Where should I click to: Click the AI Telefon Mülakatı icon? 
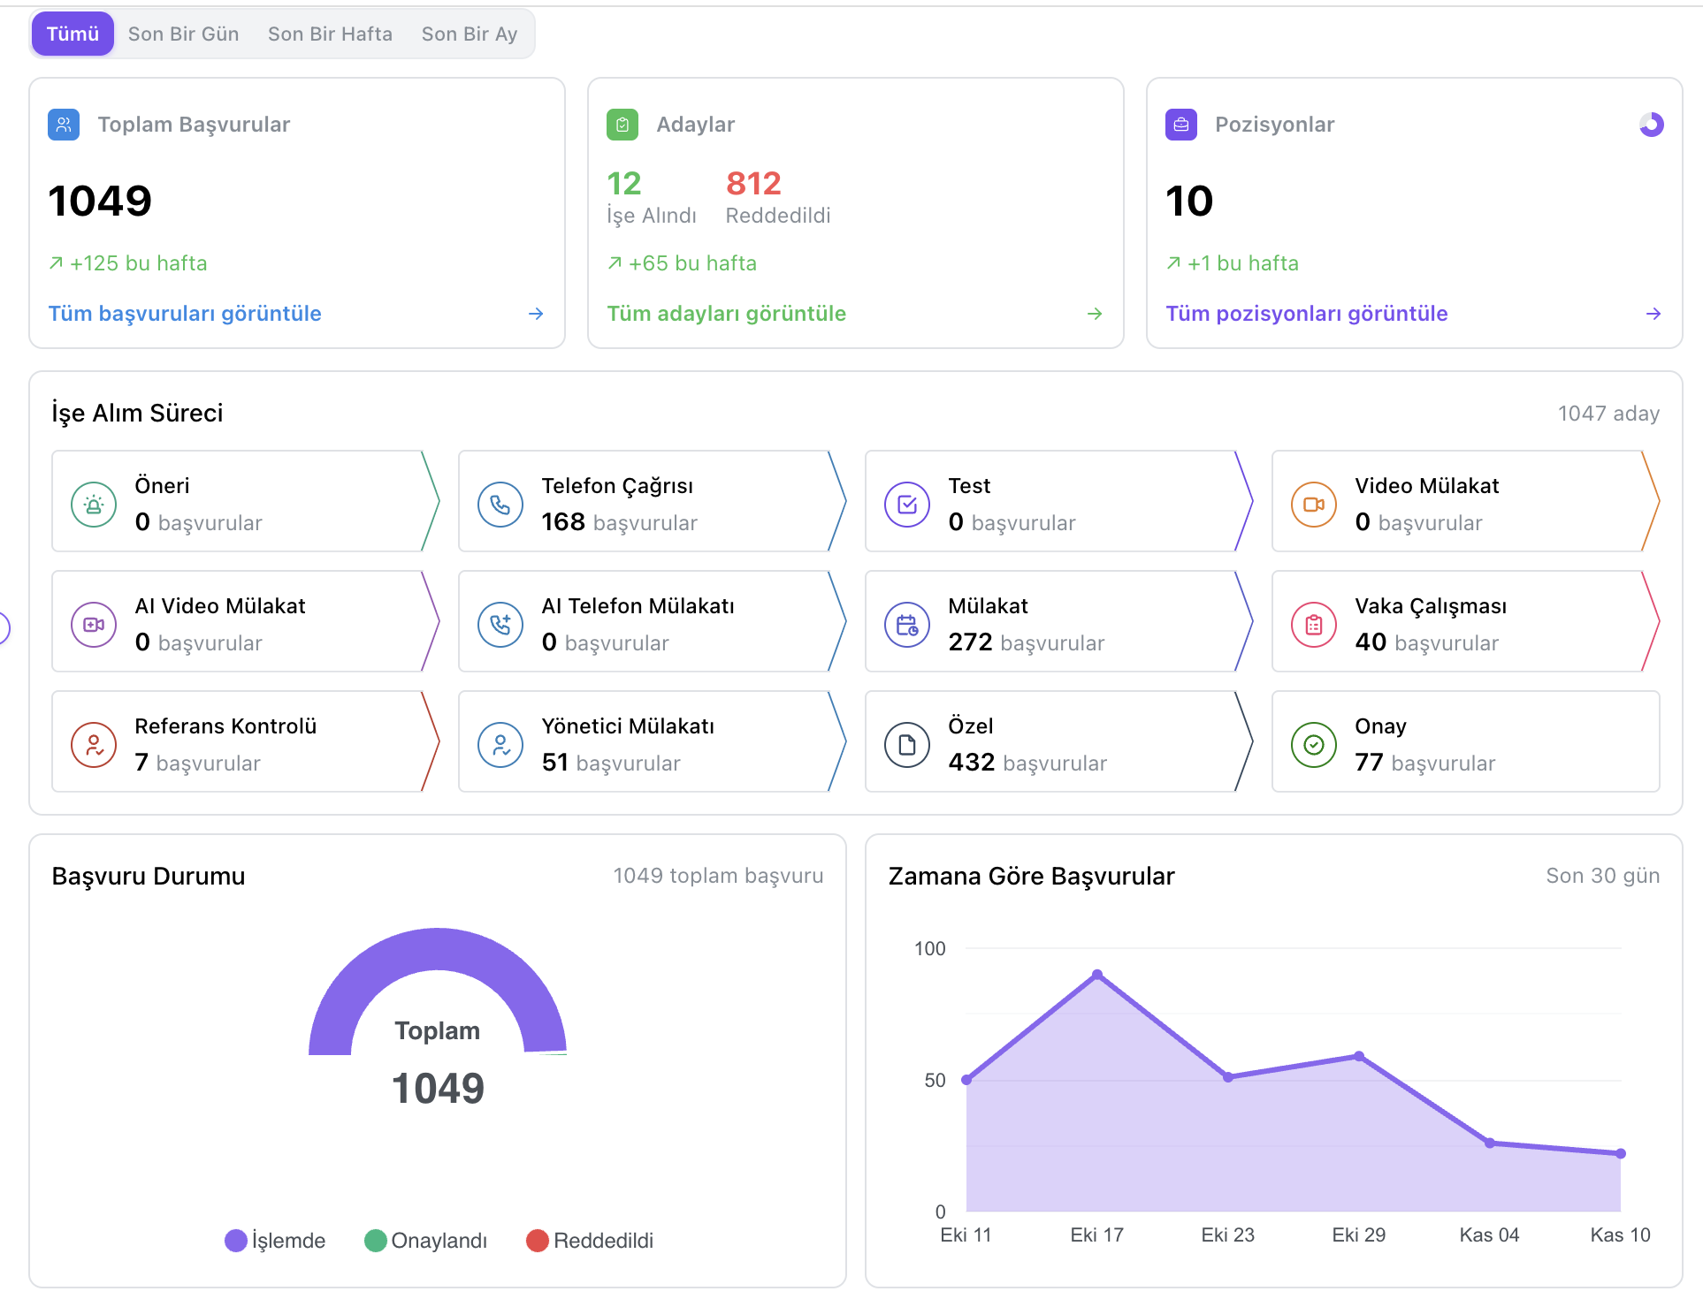(500, 625)
